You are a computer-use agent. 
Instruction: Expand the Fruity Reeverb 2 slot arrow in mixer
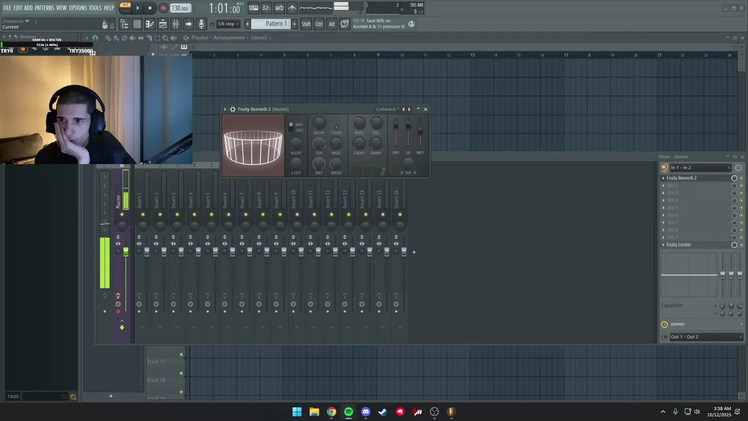click(x=663, y=178)
